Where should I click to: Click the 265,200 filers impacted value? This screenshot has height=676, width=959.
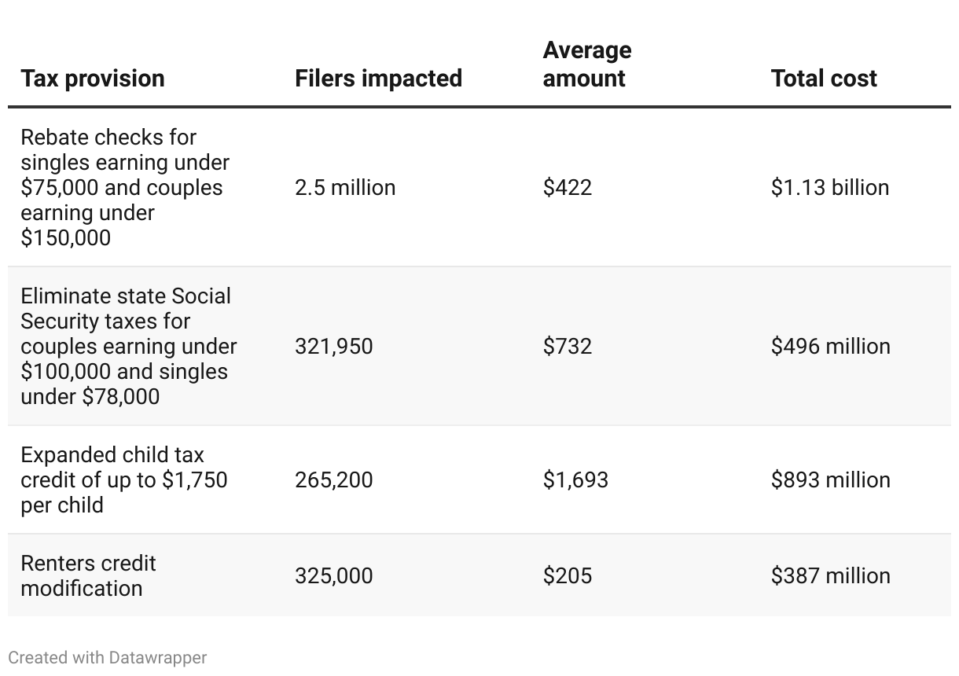tap(334, 479)
